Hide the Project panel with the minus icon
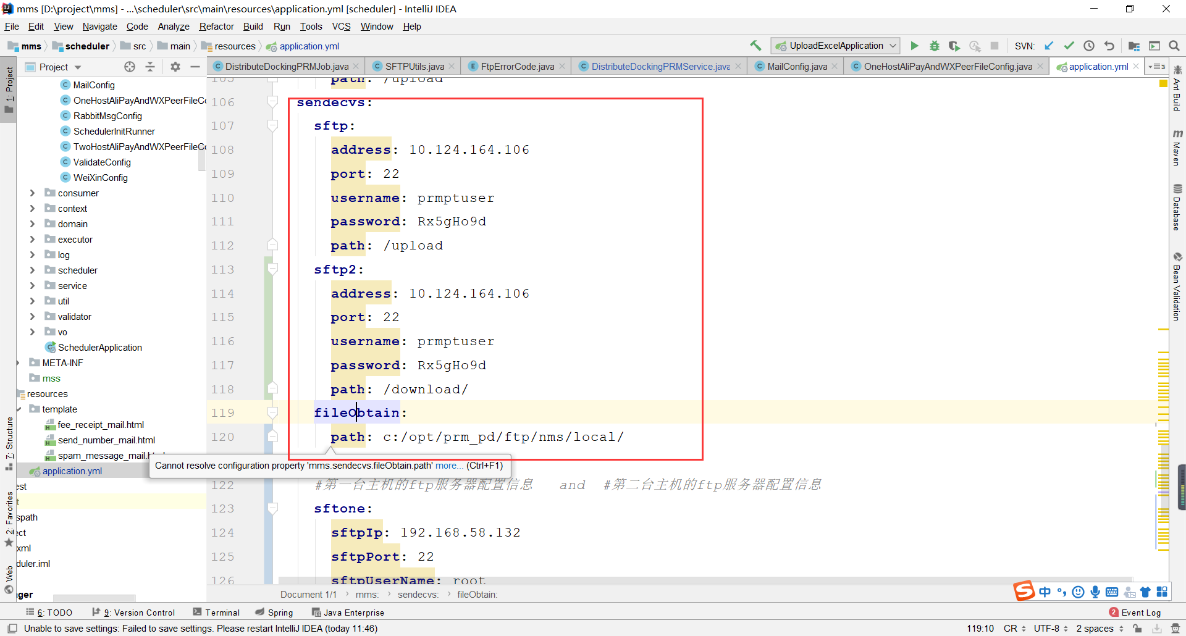This screenshot has height=636, width=1186. pos(195,67)
